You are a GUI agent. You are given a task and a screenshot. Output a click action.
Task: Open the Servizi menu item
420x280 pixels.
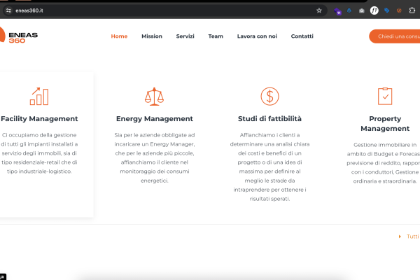(x=185, y=36)
